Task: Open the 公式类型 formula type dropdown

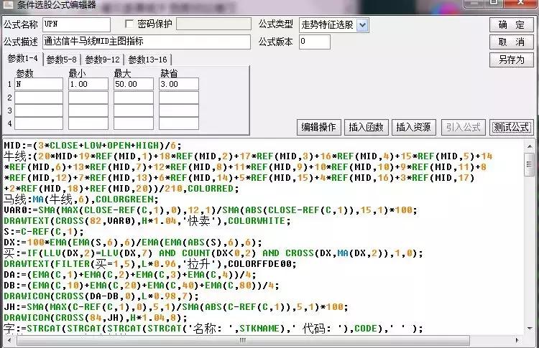Action: (362, 25)
